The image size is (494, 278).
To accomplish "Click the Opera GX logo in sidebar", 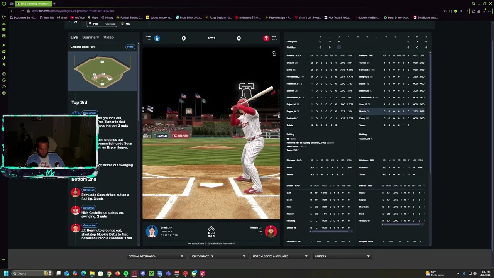I will point(4,3).
